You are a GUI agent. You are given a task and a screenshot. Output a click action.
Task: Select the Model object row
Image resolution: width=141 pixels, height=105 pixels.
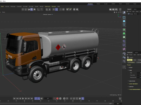pyautogui.click(x=132, y=14)
